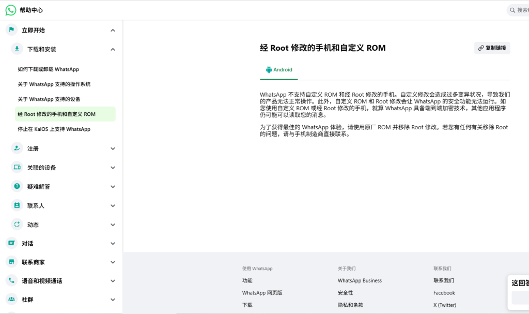The width and height of the screenshot is (529, 314).
Task: Expand the 语音和视频通话 chevron
Action: tap(113, 281)
